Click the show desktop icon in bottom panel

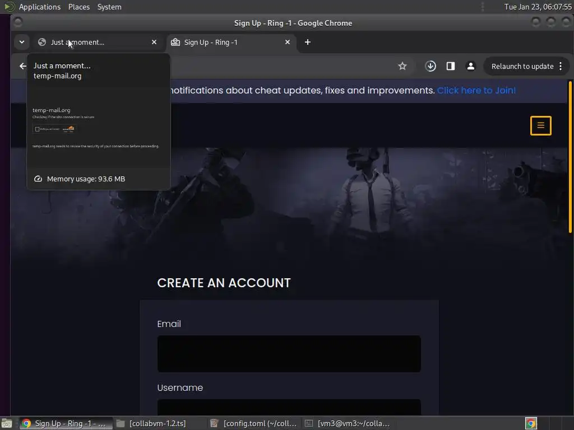coord(7,423)
